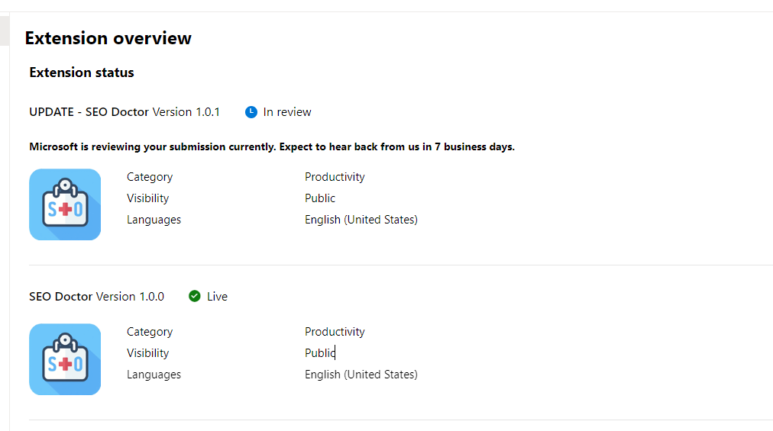Click the In review status text
Image resolution: width=773 pixels, height=431 pixels.
tap(287, 112)
